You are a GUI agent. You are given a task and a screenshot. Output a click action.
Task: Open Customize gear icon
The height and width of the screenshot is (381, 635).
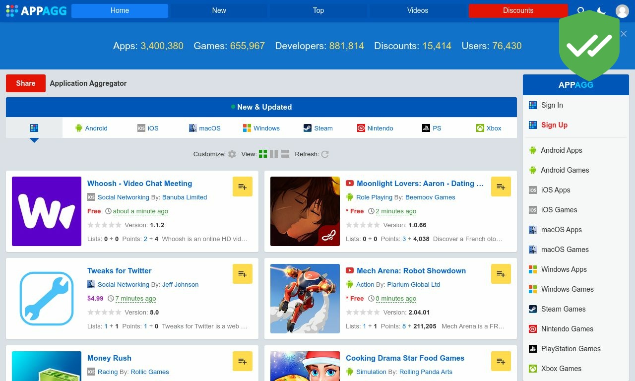coord(232,154)
